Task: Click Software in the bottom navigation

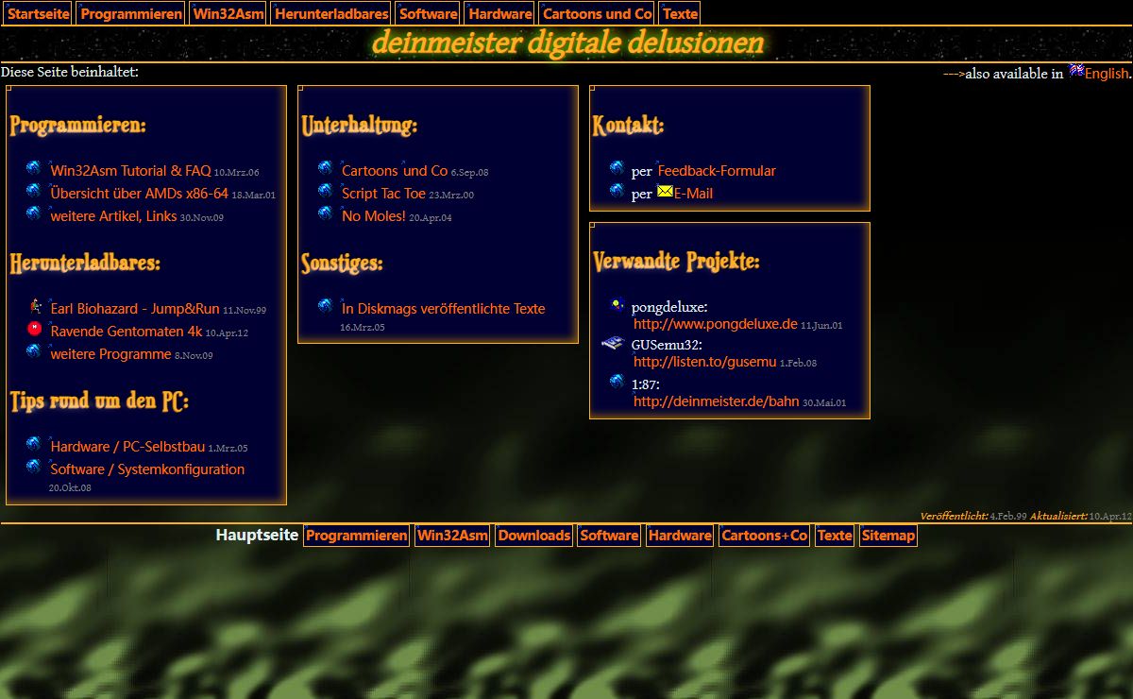Action: click(x=609, y=536)
